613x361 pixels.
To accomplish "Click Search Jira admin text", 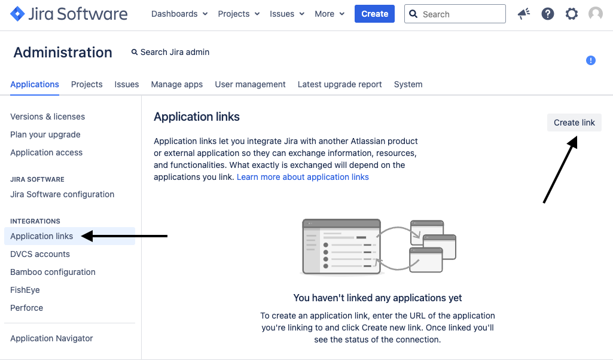I will coord(175,52).
